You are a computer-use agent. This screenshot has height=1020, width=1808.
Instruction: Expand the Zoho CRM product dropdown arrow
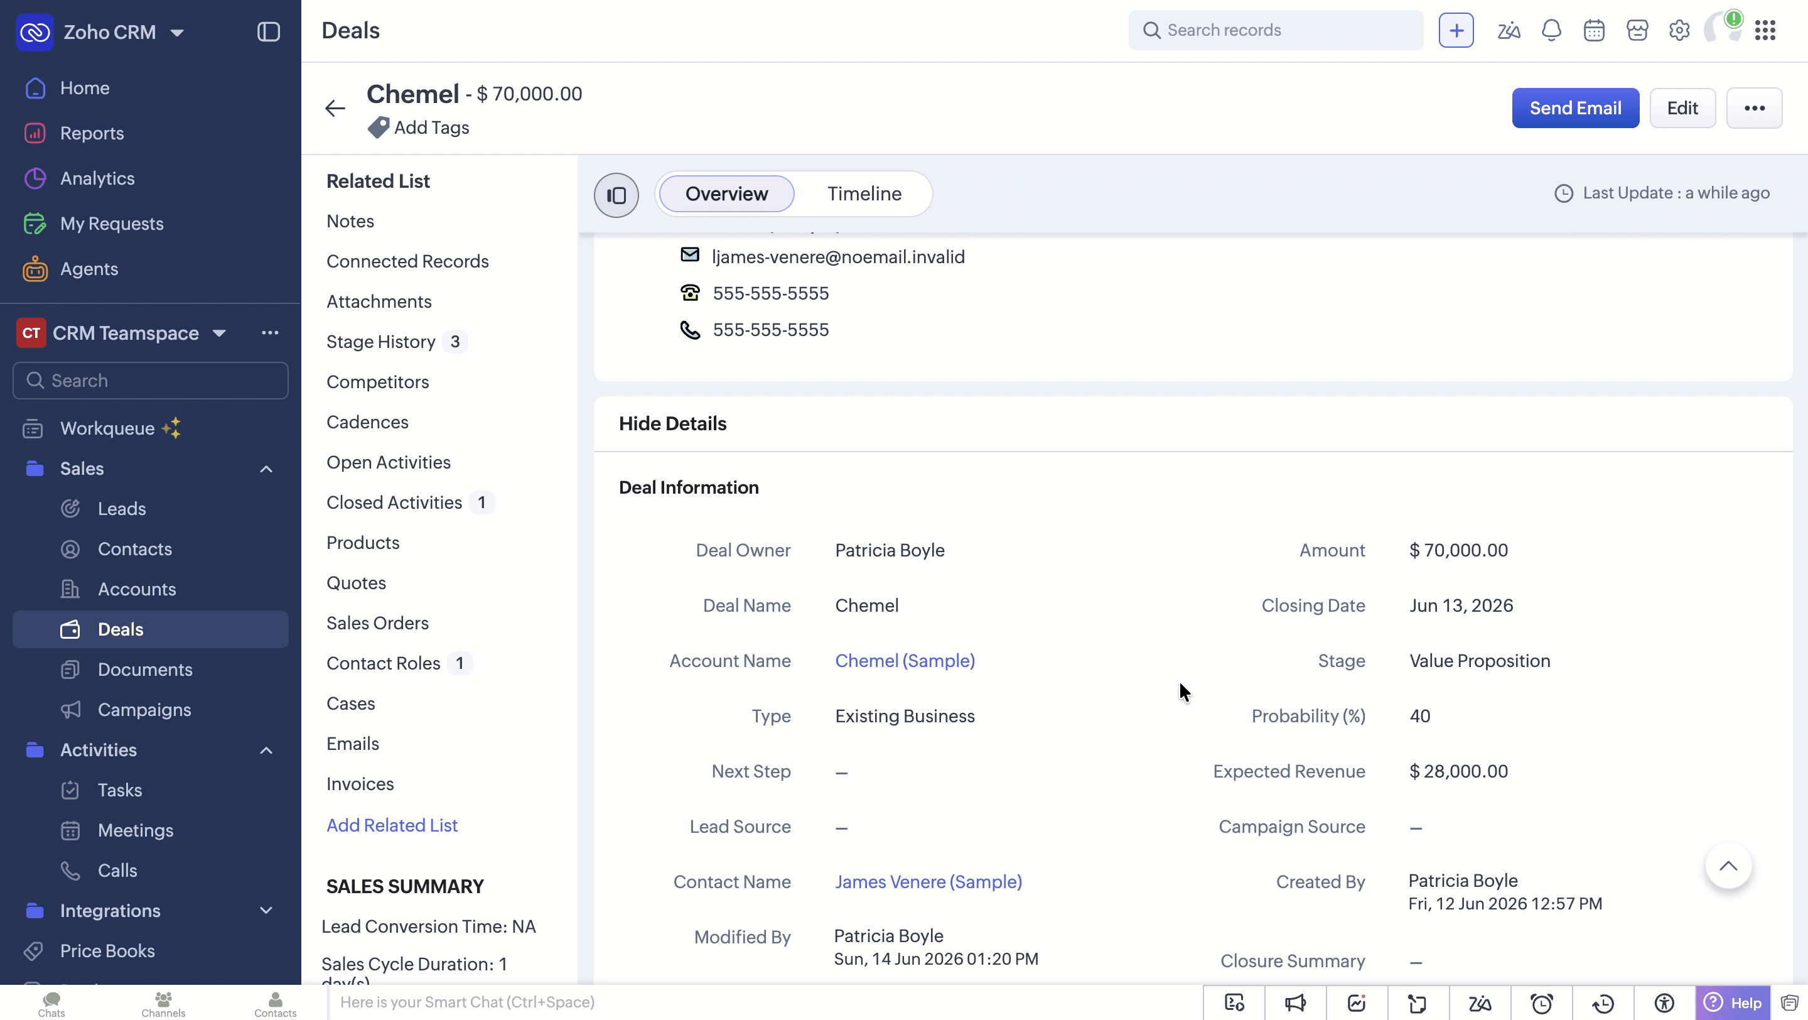tap(177, 32)
